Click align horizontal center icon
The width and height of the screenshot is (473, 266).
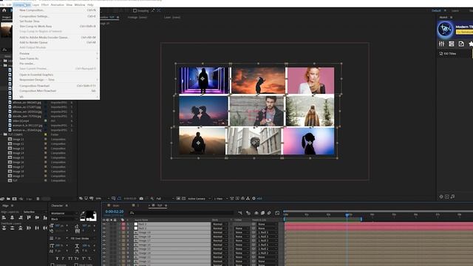point(13,217)
